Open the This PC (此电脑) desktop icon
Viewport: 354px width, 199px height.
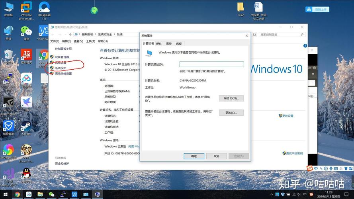point(8,9)
